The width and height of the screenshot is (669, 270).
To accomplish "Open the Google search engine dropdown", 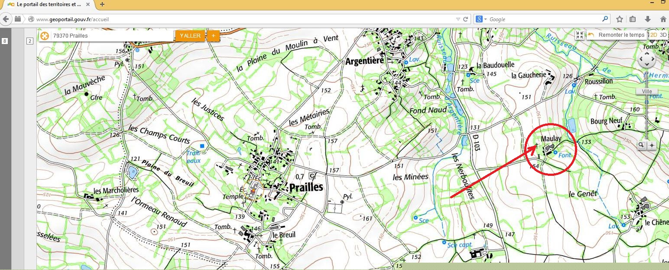I will pyautogui.click(x=481, y=19).
